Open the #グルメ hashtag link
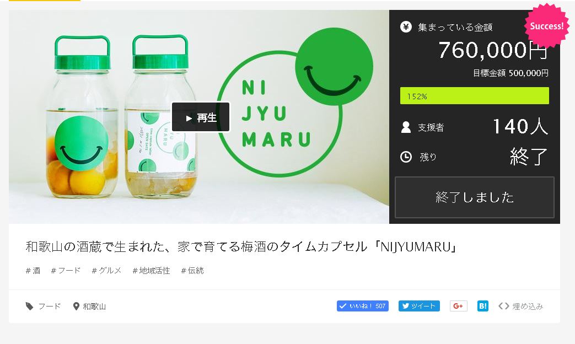This screenshot has height=344, width=575. tap(106, 271)
